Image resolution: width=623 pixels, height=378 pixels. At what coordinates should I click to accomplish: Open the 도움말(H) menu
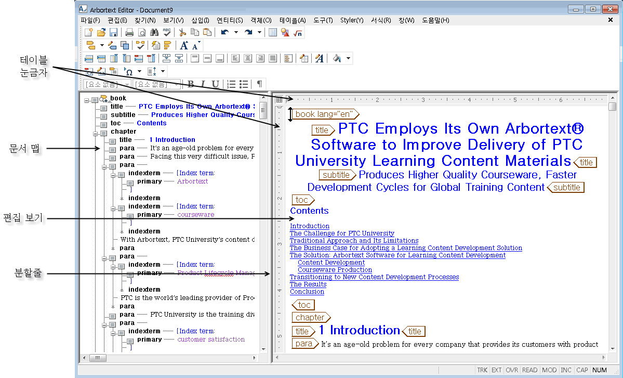[435, 20]
